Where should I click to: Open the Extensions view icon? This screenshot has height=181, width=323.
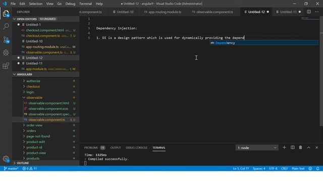6,66
